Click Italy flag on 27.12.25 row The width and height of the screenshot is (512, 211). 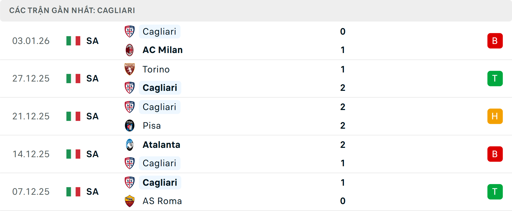click(73, 79)
